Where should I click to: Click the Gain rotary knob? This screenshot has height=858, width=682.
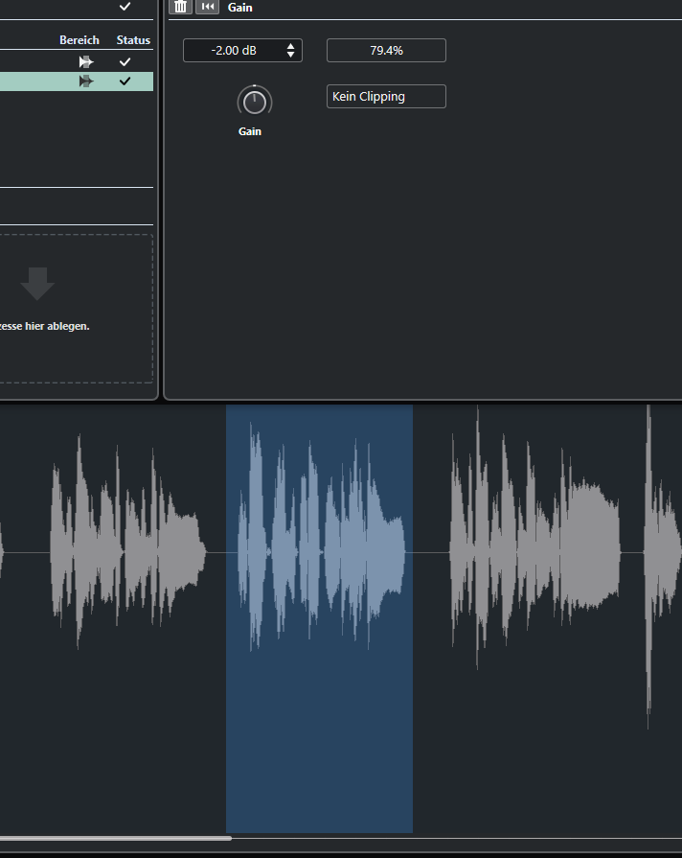tap(254, 102)
